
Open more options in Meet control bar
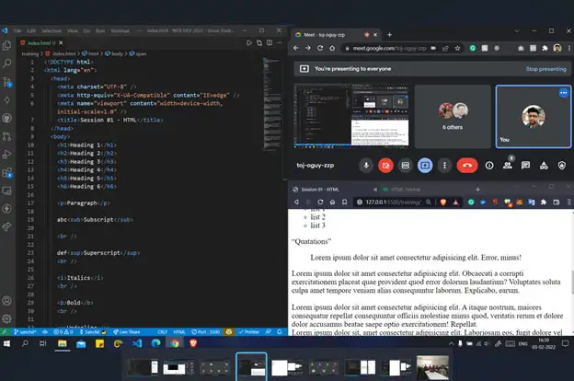(x=445, y=166)
